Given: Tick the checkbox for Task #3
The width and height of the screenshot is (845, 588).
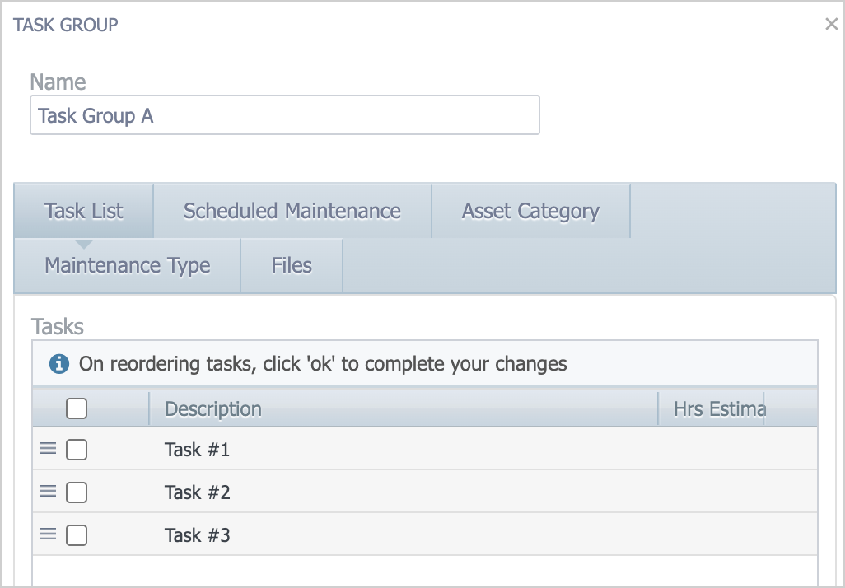Looking at the screenshot, I should (77, 535).
